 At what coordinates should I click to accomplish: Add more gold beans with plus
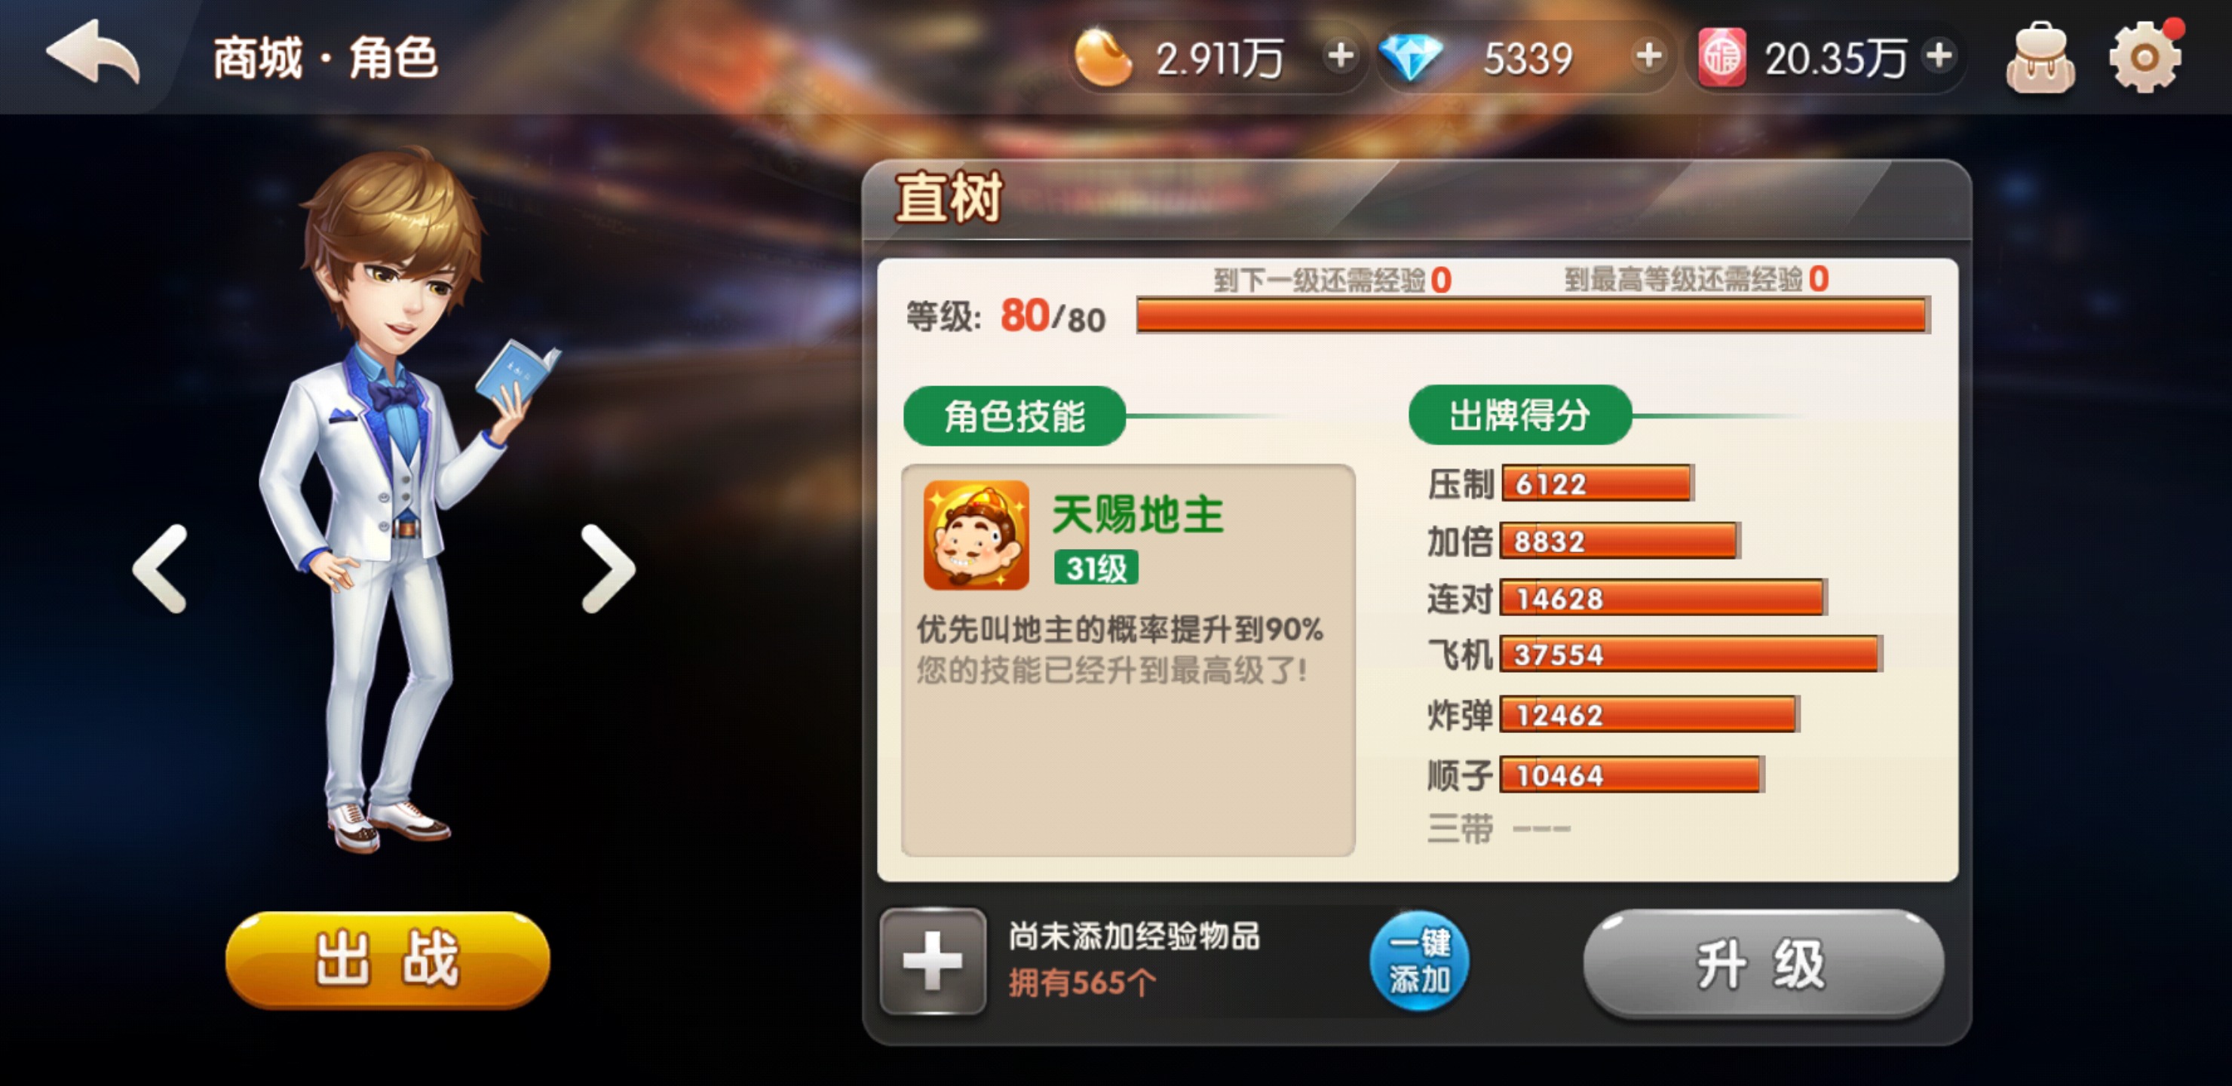pyautogui.click(x=1341, y=57)
